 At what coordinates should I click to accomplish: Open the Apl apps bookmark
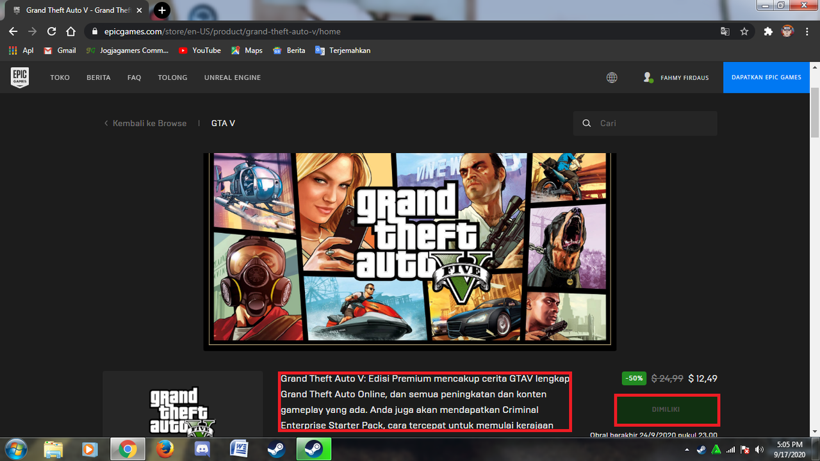coord(21,51)
